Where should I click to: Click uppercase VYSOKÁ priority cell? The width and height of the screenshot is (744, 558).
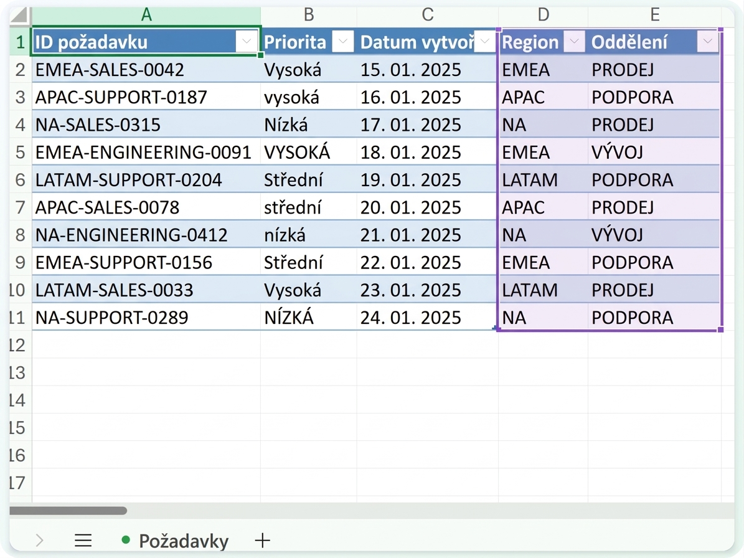(x=308, y=152)
